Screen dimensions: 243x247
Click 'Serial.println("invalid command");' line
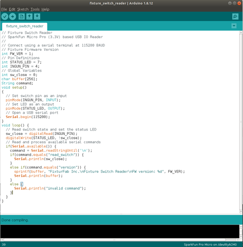(x=50, y=188)
